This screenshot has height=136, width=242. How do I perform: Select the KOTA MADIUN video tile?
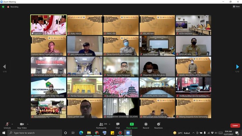(194, 25)
